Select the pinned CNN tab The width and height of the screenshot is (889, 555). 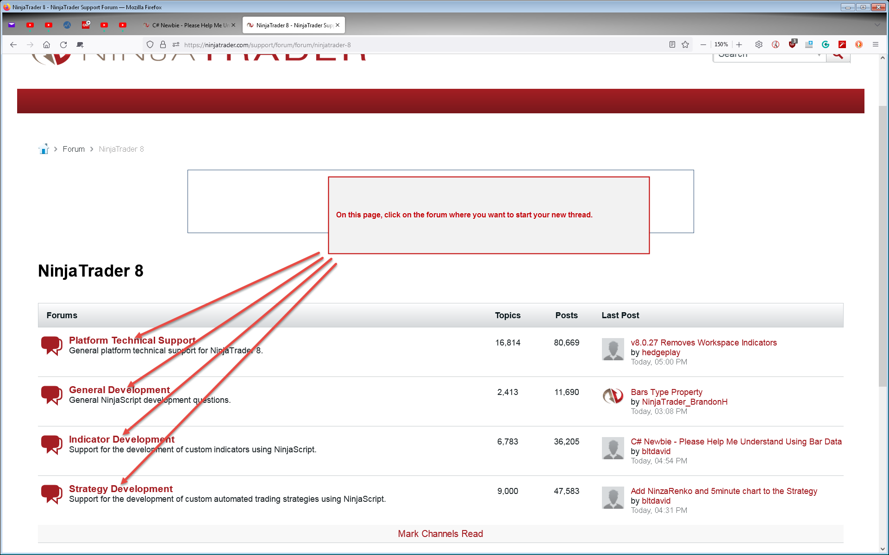coord(86,25)
